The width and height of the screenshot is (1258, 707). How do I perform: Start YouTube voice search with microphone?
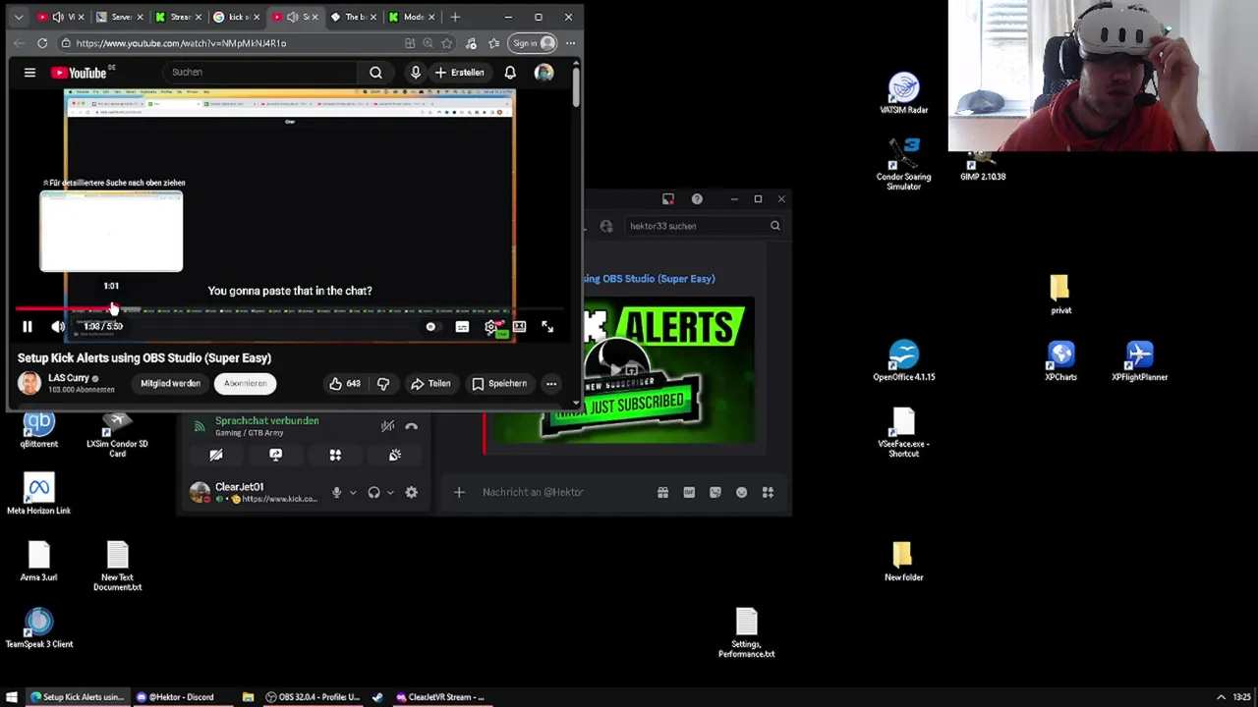tap(416, 73)
